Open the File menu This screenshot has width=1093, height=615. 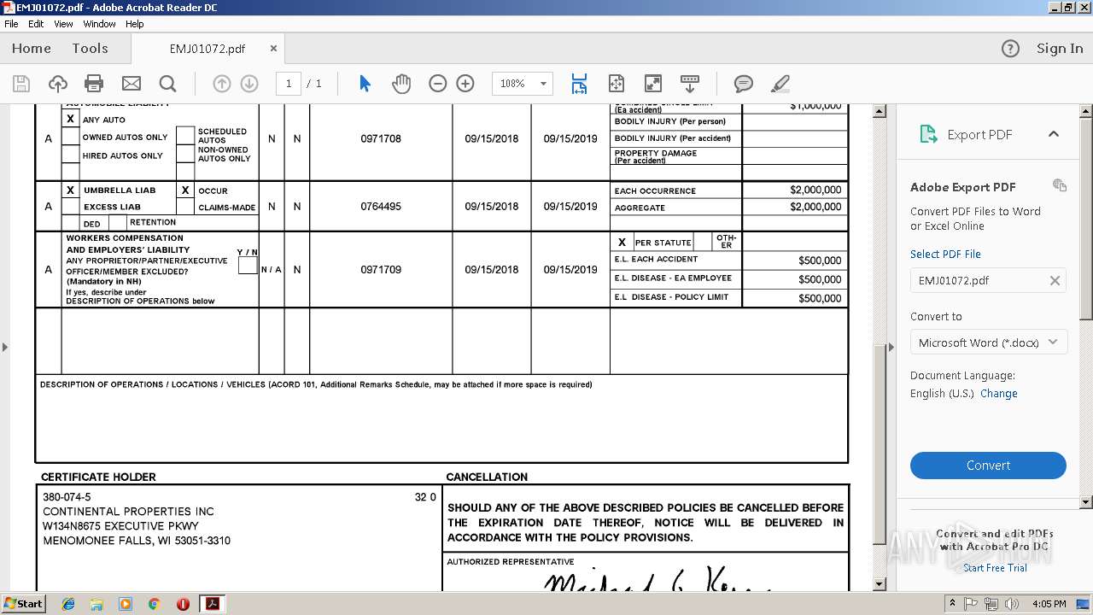point(11,24)
